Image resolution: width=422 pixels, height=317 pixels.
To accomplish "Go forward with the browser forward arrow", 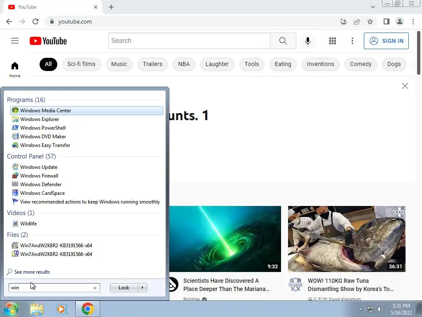I will point(22,21).
